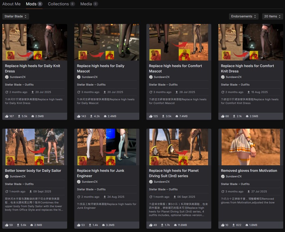The height and width of the screenshot is (232, 285).
Task: Click download count icon on Daily Mascot card
Action: point(91,116)
